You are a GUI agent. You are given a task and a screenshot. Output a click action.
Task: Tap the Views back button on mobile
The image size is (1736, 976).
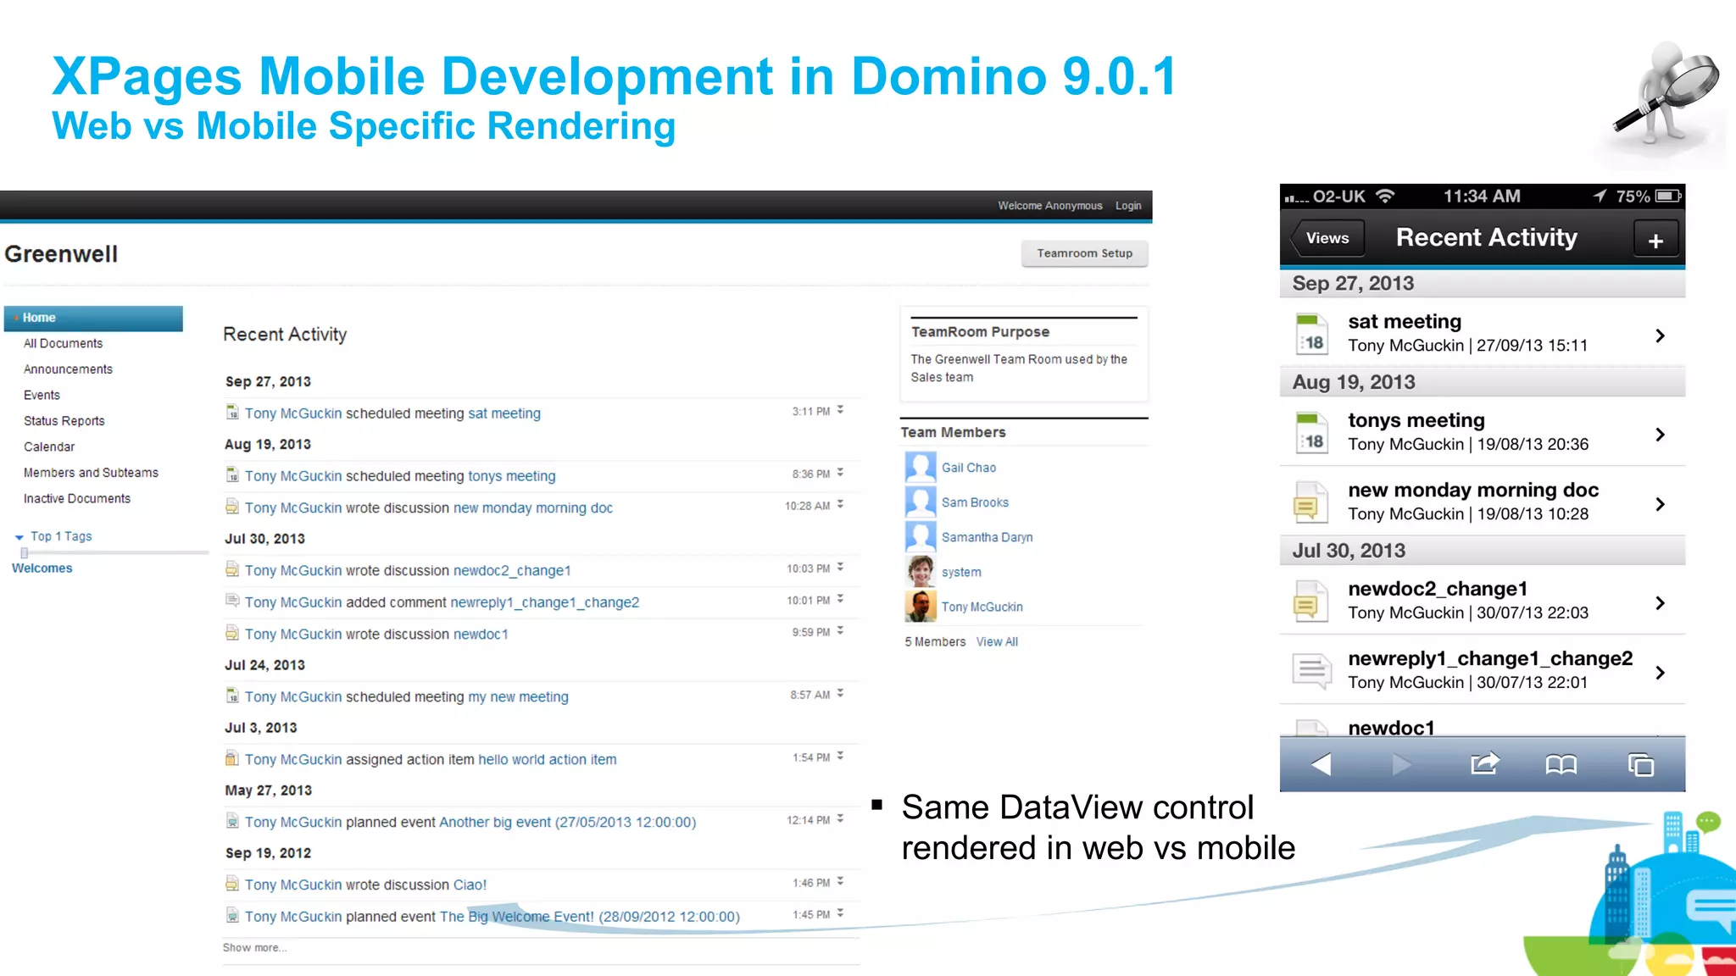click(x=1327, y=238)
